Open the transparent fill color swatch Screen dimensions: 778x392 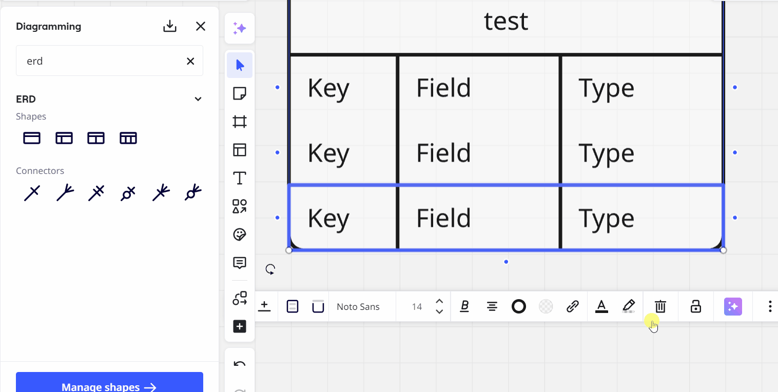point(546,306)
